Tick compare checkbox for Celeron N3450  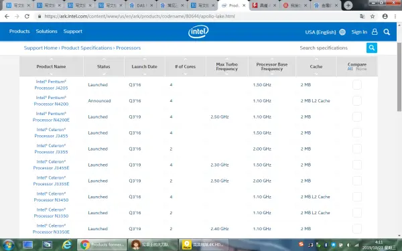[x=357, y=197]
